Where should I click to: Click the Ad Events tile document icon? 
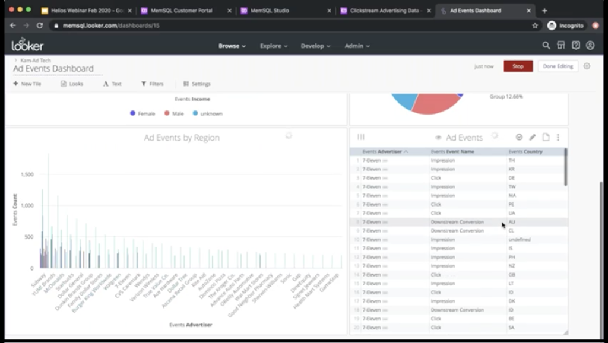point(546,137)
